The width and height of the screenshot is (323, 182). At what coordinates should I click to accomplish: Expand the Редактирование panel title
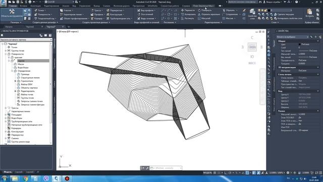(213, 22)
